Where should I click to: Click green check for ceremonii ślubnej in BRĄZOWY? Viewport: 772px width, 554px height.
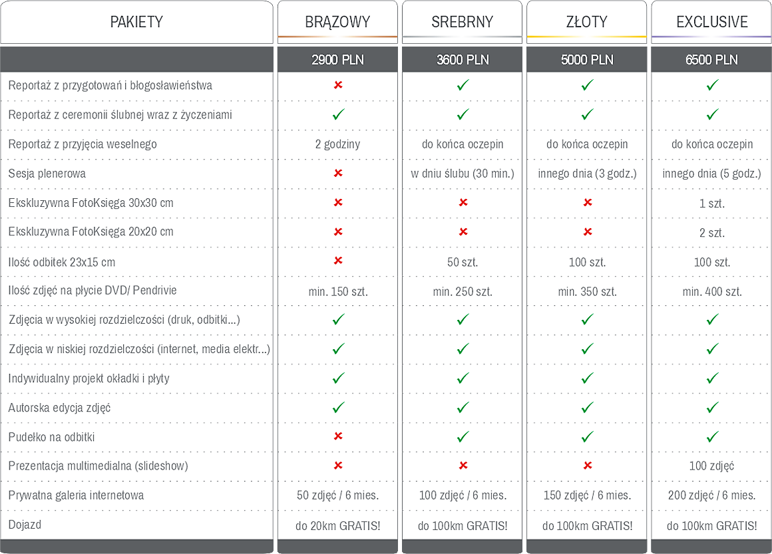338,114
